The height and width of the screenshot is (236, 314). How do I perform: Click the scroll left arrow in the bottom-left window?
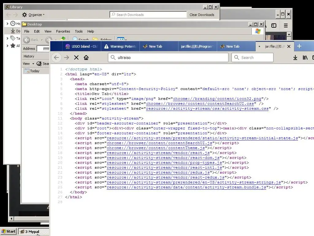point(11,218)
